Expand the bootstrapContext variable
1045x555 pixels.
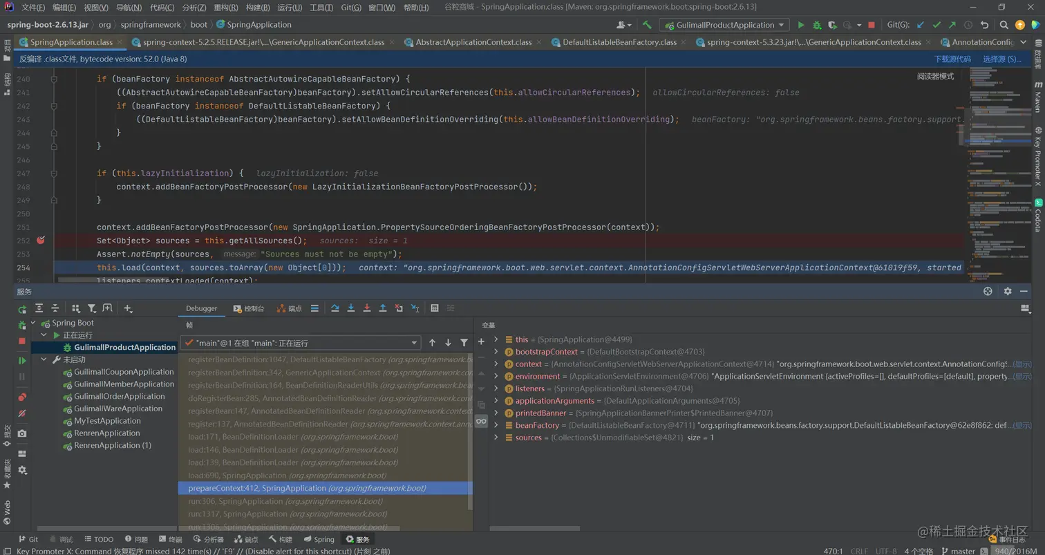[x=496, y=352]
